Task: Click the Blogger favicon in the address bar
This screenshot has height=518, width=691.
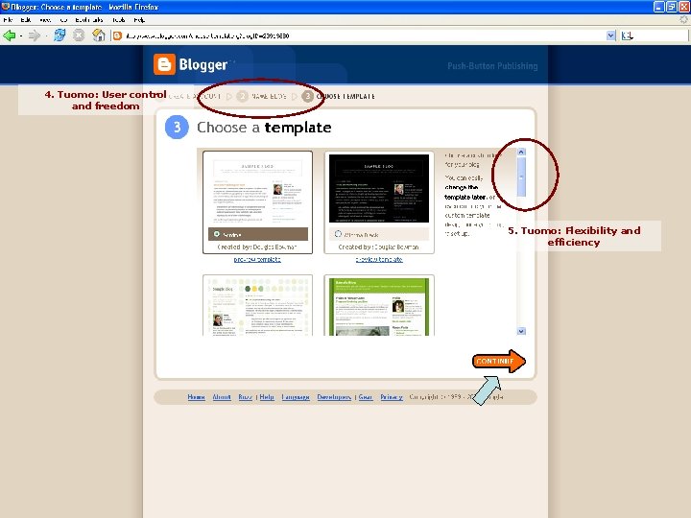Action: pos(117,36)
